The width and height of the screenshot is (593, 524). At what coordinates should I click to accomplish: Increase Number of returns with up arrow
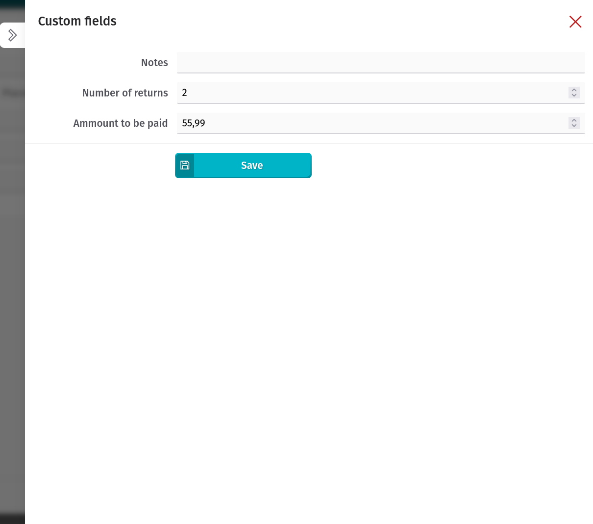click(574, 90)
